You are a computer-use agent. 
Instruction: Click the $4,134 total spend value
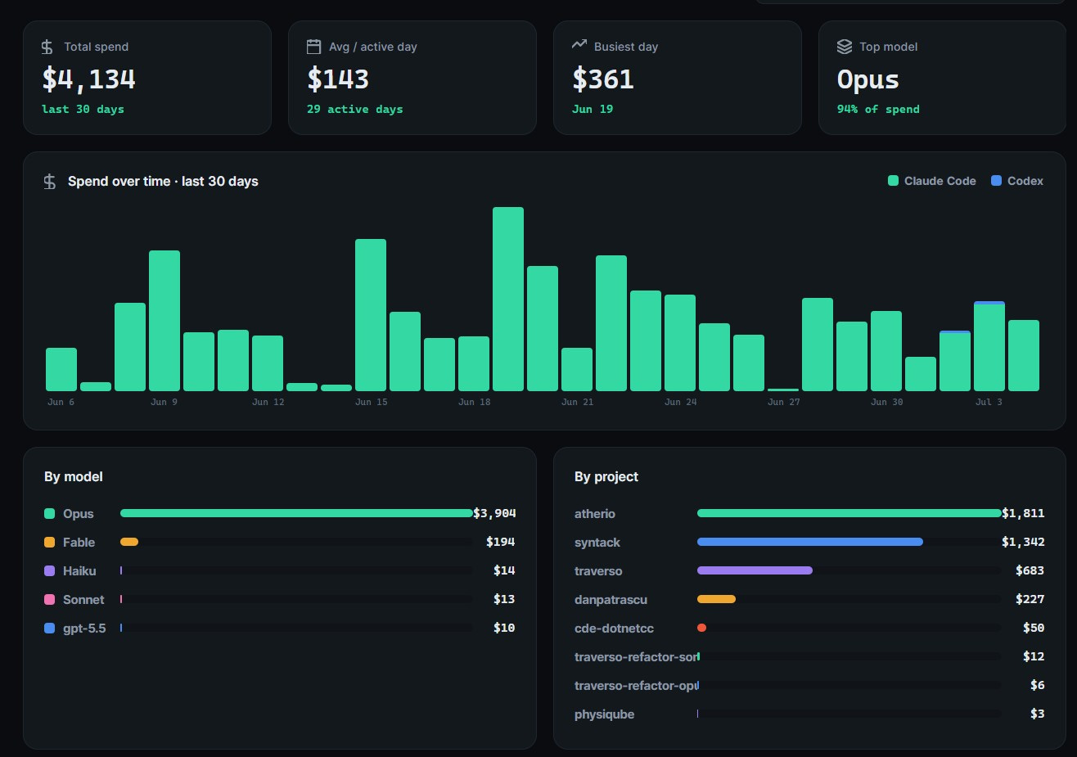pos(89,79)
